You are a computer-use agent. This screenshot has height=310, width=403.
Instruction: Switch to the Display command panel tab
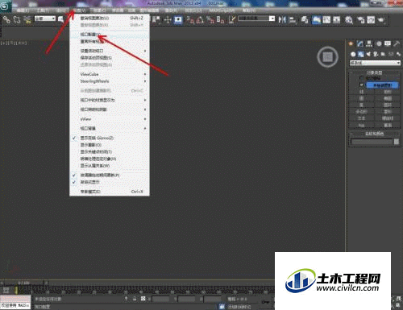click(388, 43)
